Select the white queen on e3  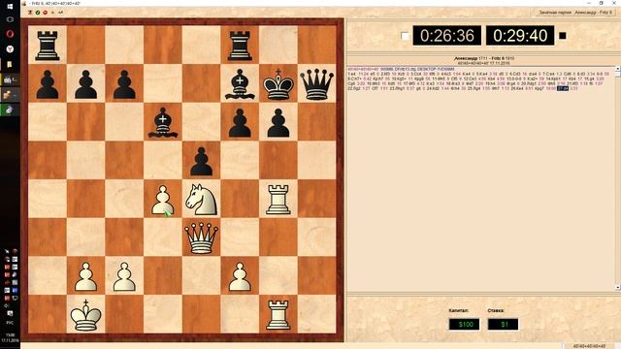[x=201, y=238]
